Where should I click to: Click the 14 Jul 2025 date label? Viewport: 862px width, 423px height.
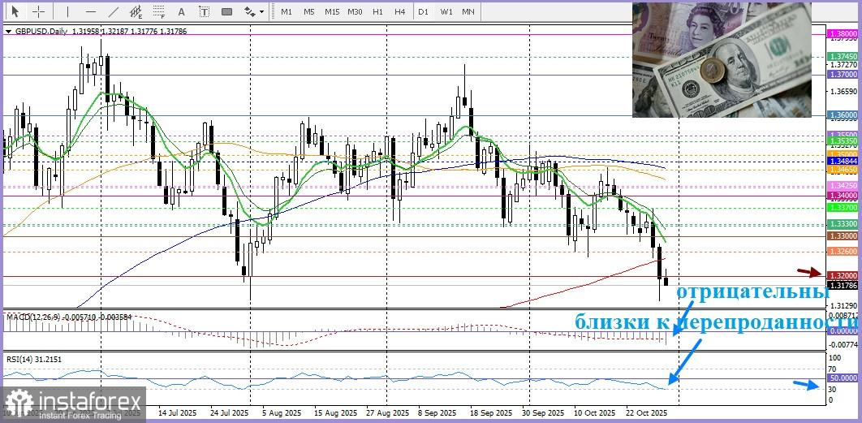(177, 412)
